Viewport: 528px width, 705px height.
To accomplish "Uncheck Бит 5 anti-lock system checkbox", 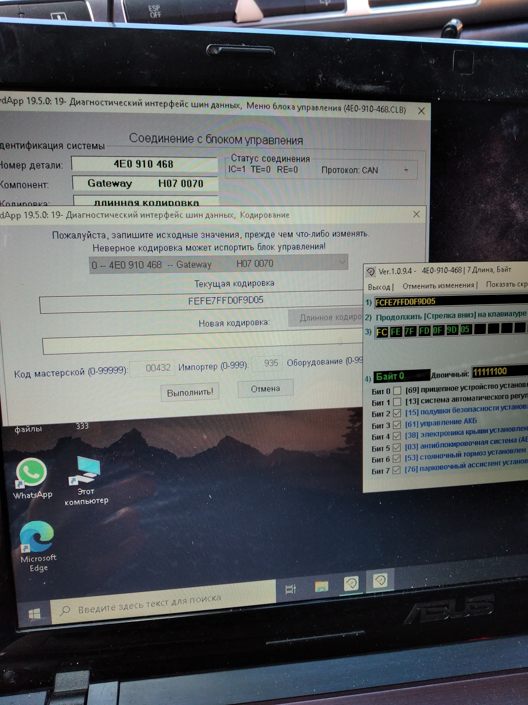I will pyautogui.click(x=396, y=448).
